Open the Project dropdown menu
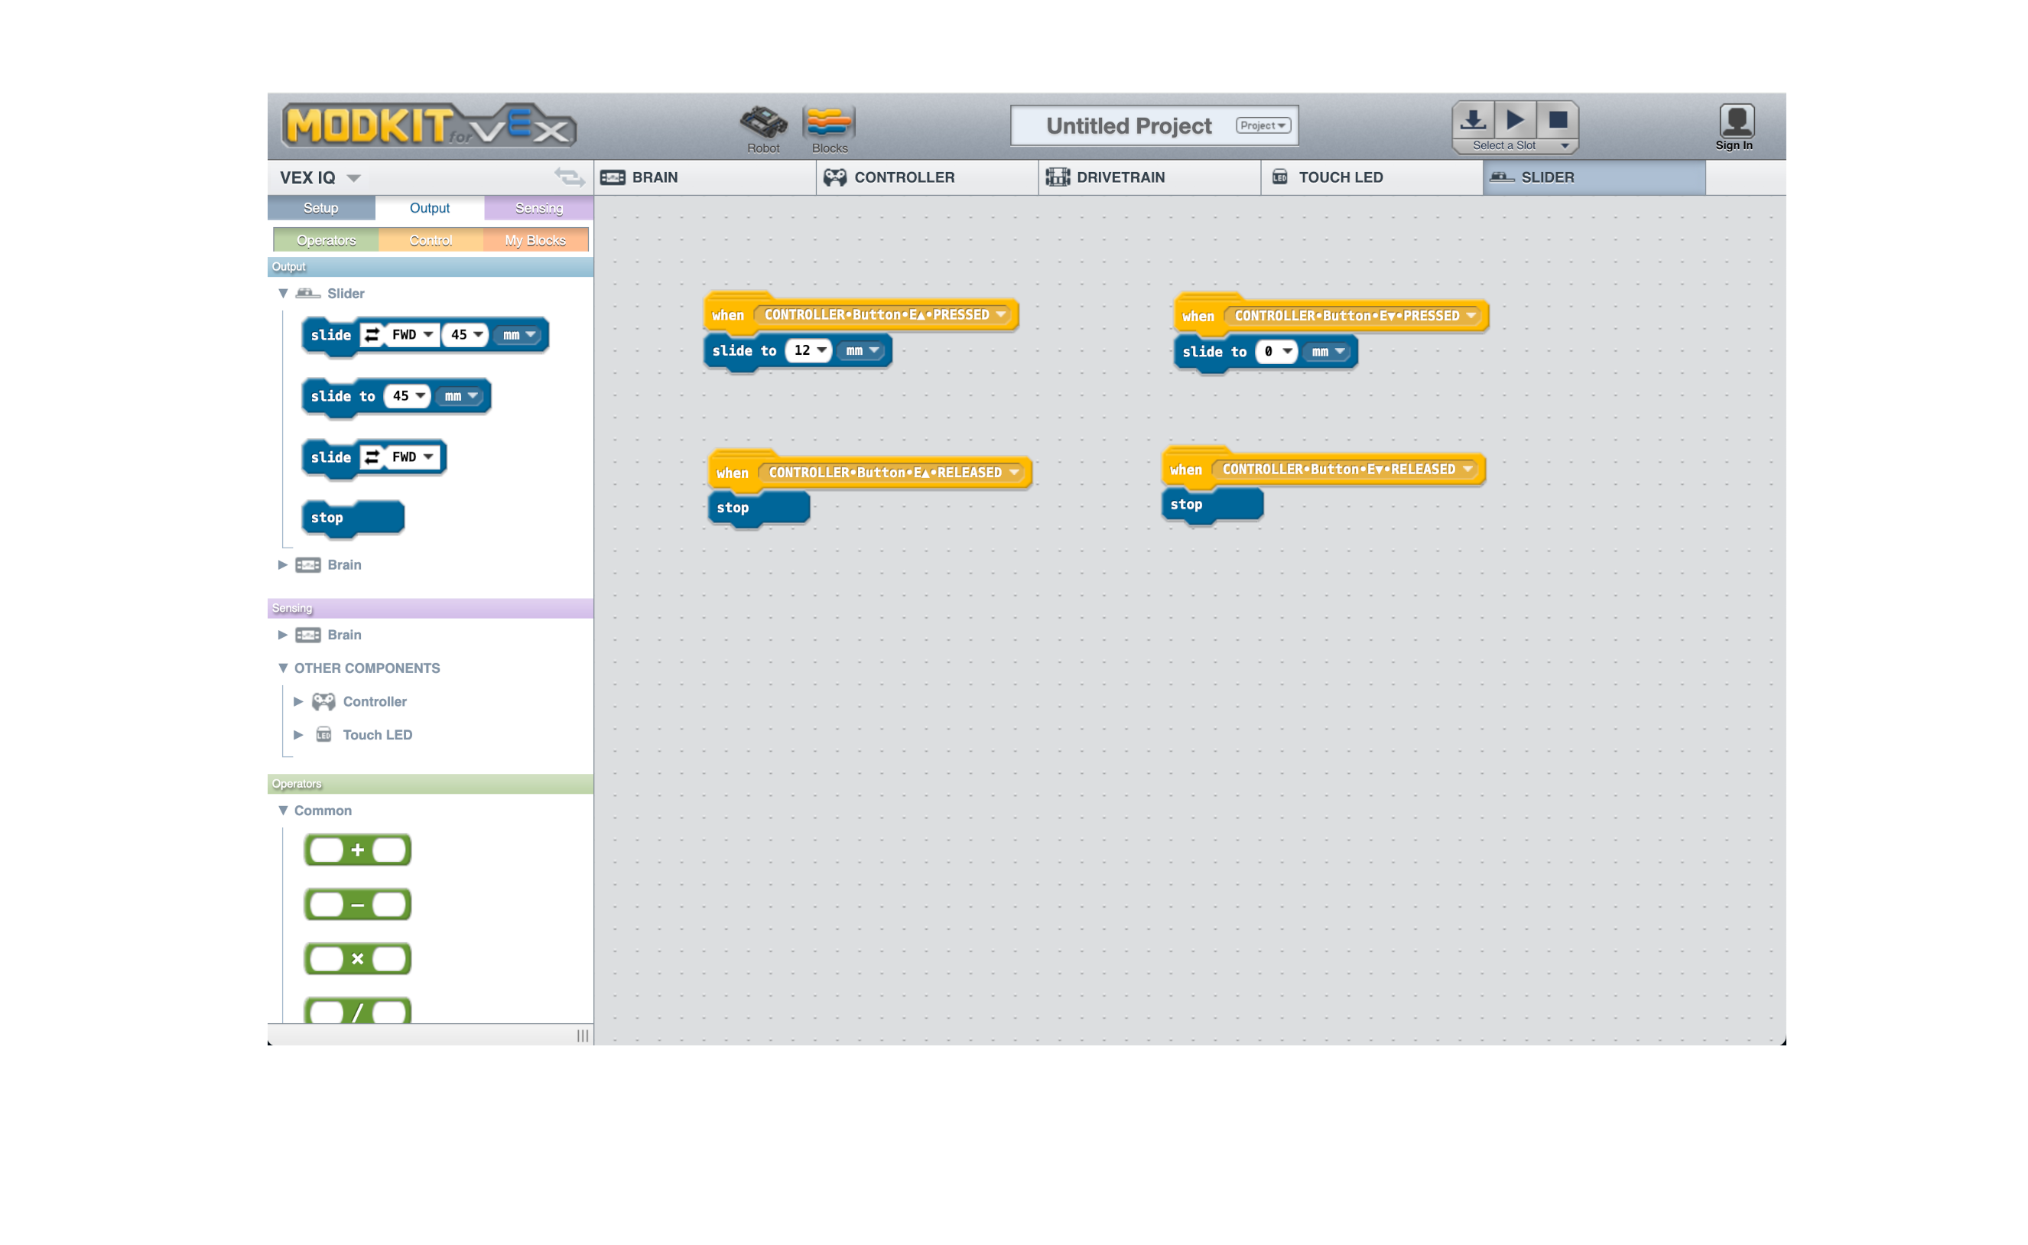 [1263, 125]
